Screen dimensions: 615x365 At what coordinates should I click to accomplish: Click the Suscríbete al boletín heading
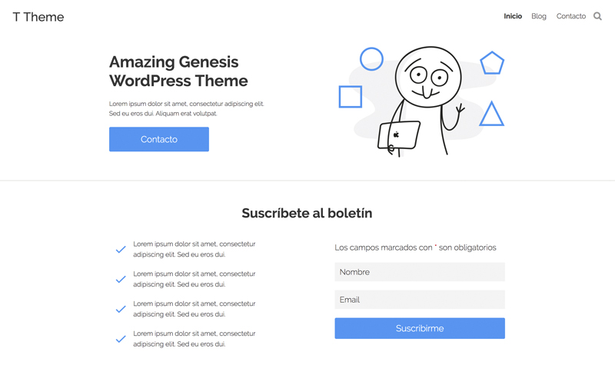point(307,213)
